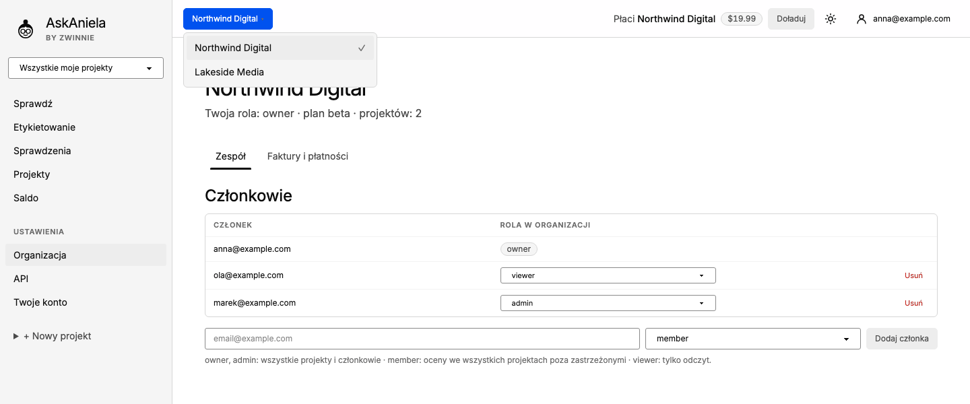Go to Twoje konto in the sidebar
970x404 pixels.
(x=86, y=302)
